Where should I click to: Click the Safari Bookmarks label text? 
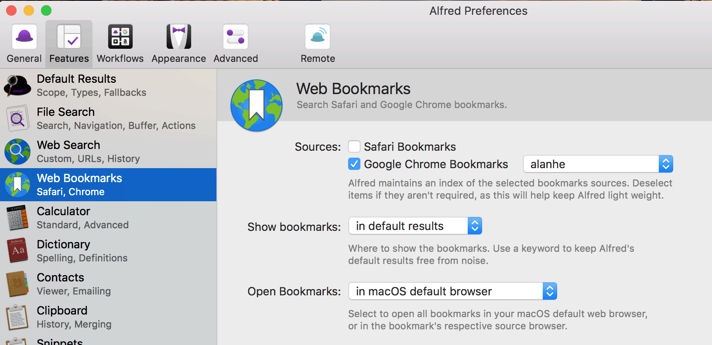pos(410,147)
